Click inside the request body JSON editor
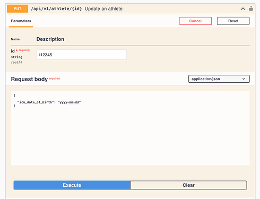Screen dimensions: 260x199 click(x=130, y=128)
